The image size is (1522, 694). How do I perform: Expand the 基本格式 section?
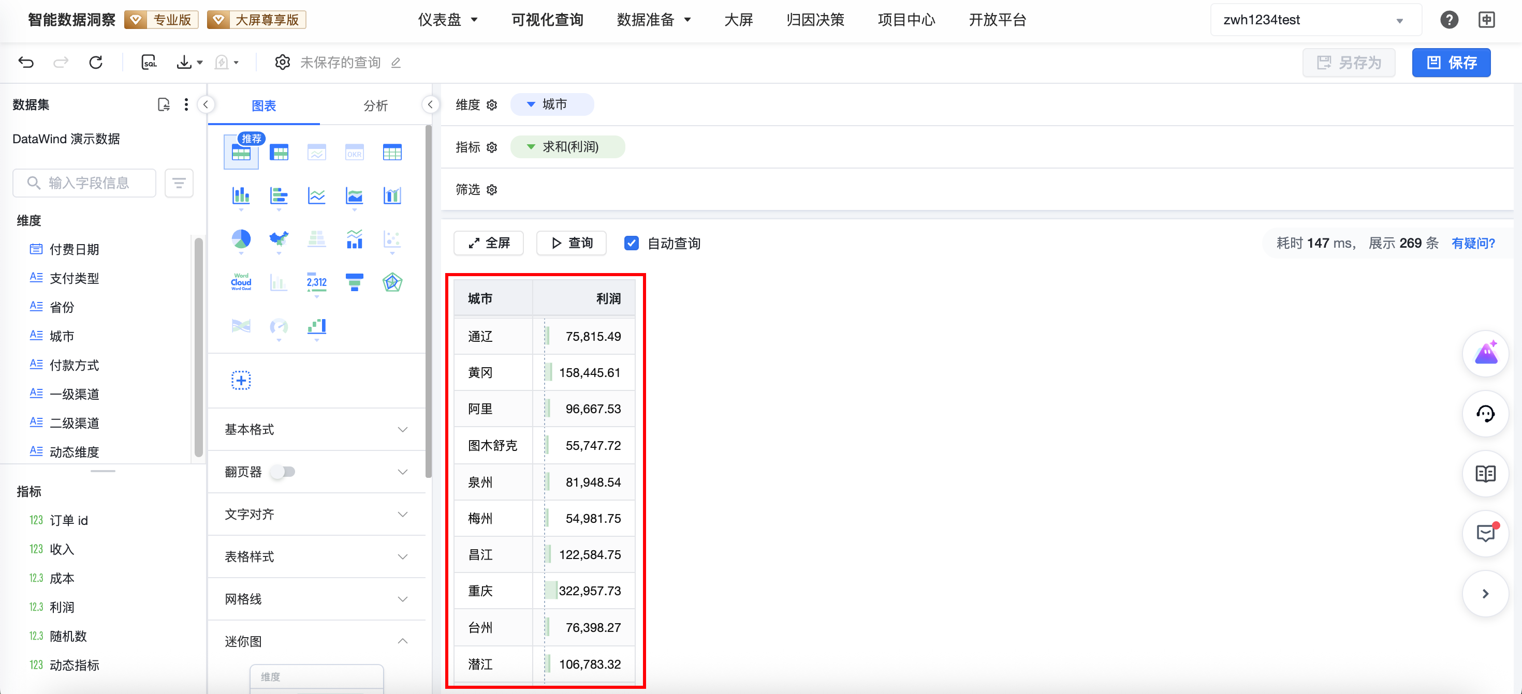coord(316,430)
